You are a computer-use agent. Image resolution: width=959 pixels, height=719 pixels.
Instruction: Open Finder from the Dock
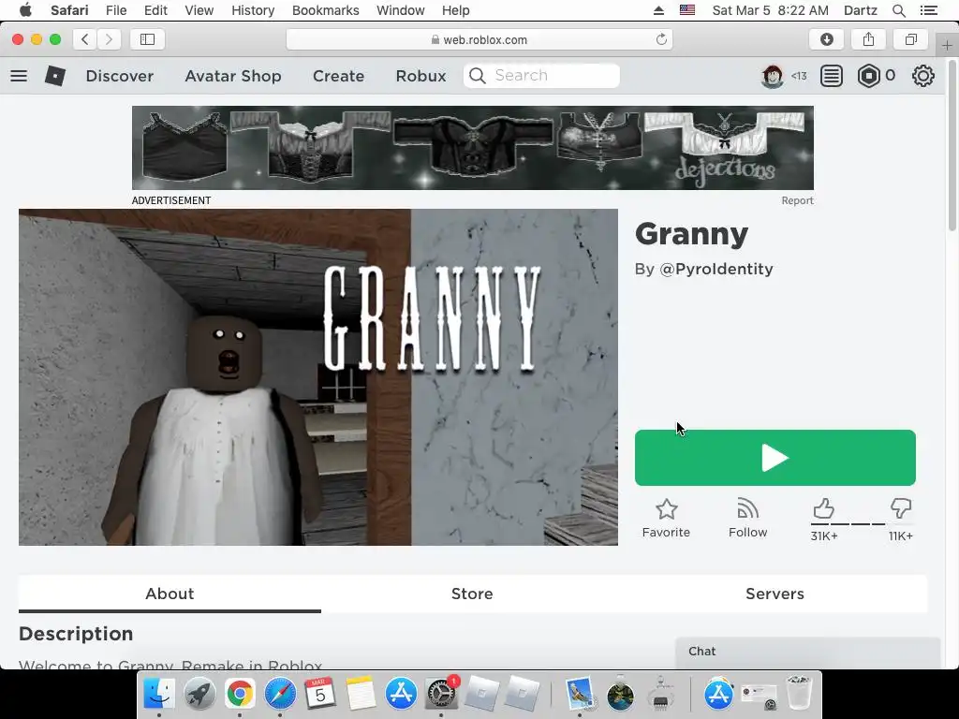click(159, 694)
